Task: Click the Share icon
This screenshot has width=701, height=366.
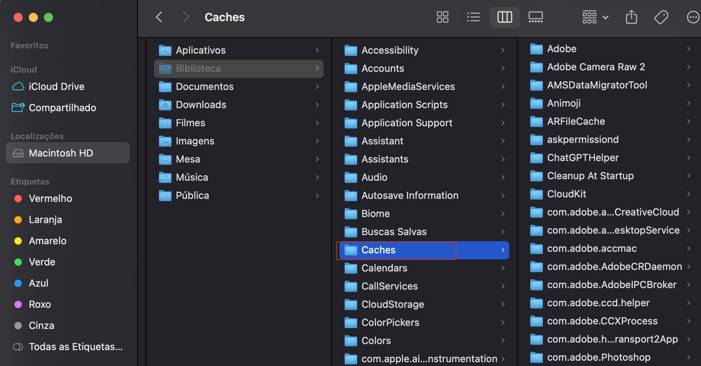Action: coord(631,17)
